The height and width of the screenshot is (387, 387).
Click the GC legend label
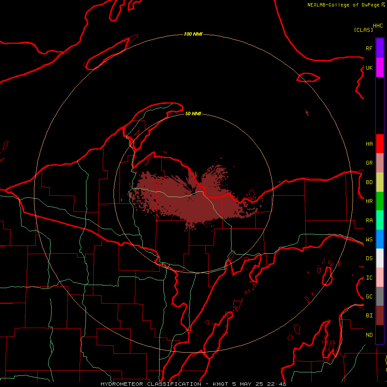coord(369,297)
